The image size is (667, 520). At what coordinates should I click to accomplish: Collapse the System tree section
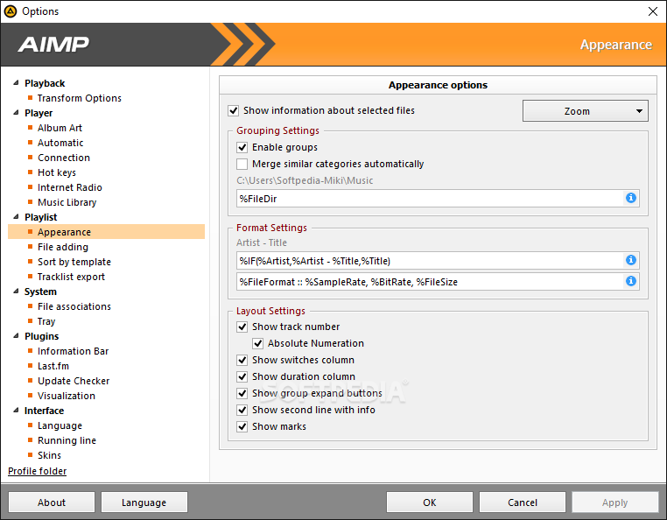click(x=16, y=292)
